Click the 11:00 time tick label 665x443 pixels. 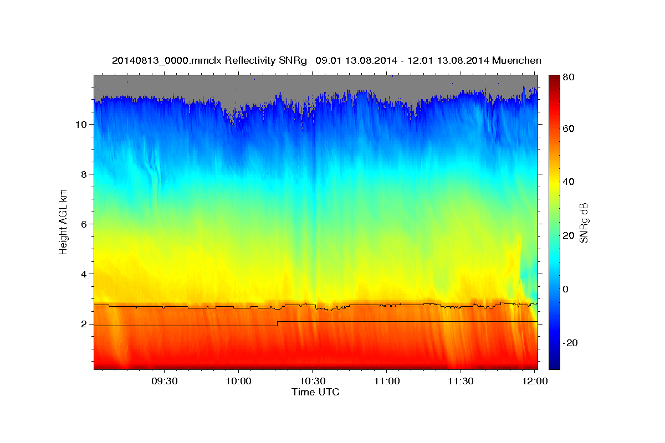pyautogui.click(x=387, y=381)
